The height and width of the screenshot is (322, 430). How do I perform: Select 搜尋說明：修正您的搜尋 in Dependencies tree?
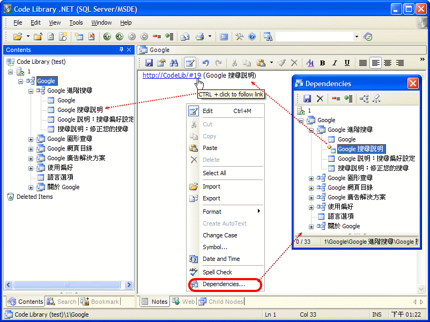pos(373,168)
